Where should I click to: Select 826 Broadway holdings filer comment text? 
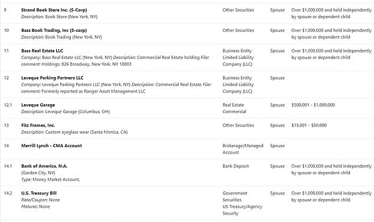tap(86, 64)
